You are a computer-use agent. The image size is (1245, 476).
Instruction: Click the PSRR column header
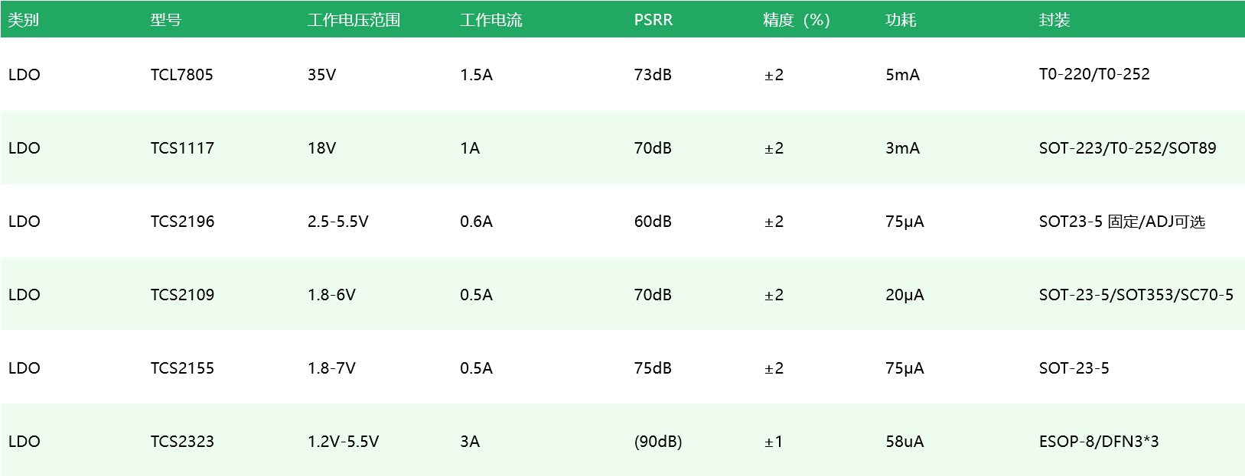coord(653,20)
